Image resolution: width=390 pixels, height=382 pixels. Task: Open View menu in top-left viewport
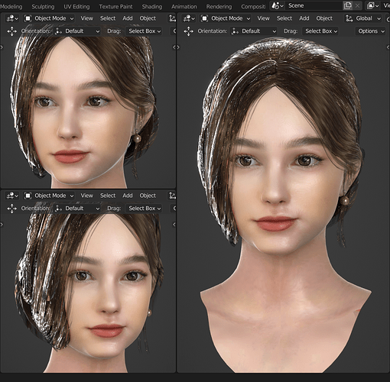tap(87, 18)
